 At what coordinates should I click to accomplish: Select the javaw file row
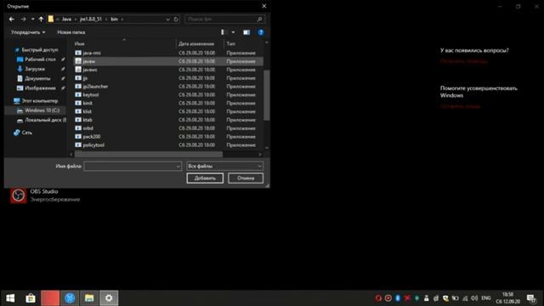click(168, 61)
